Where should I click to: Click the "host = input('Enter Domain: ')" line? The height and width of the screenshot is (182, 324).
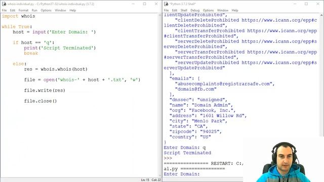pos(54,32)
